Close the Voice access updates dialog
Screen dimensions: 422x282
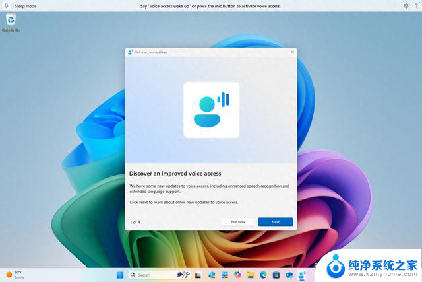pyautogui.click(x=292, y=52)
